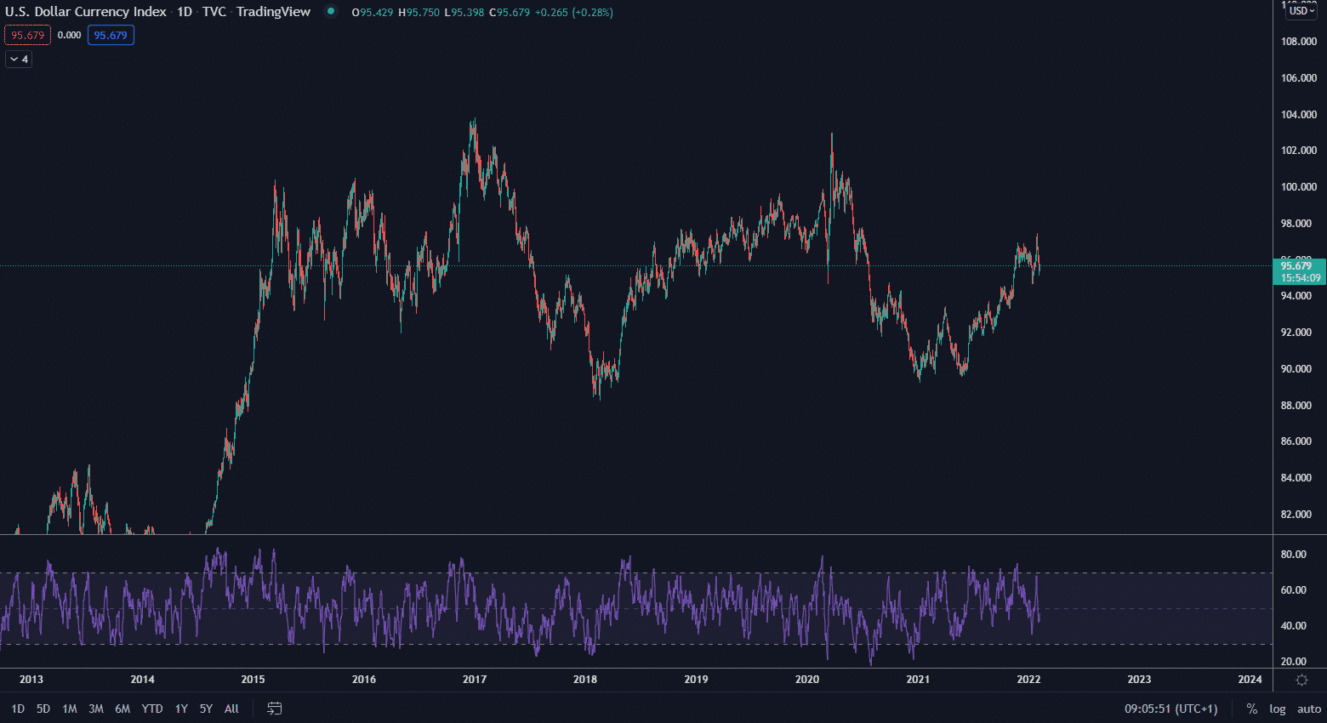Click the 1D interval label in title
The image size is (1327, 723).
tap(185, 12)
